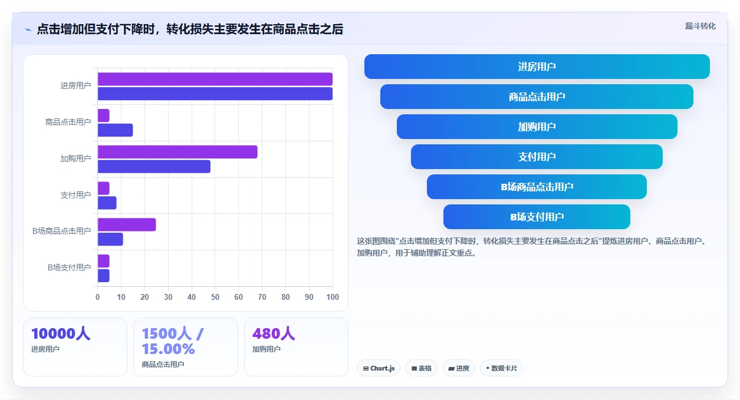
Task: Click the blue 加购用户 chart bar
Action: 154,167
